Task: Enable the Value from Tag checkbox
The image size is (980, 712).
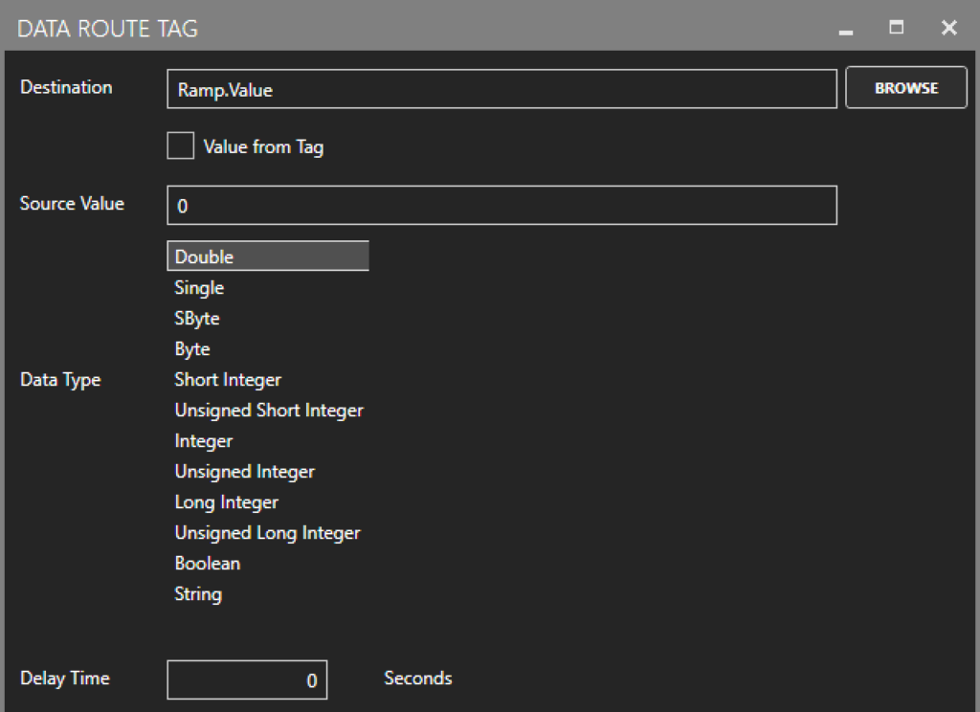Action: click(181, 146)
